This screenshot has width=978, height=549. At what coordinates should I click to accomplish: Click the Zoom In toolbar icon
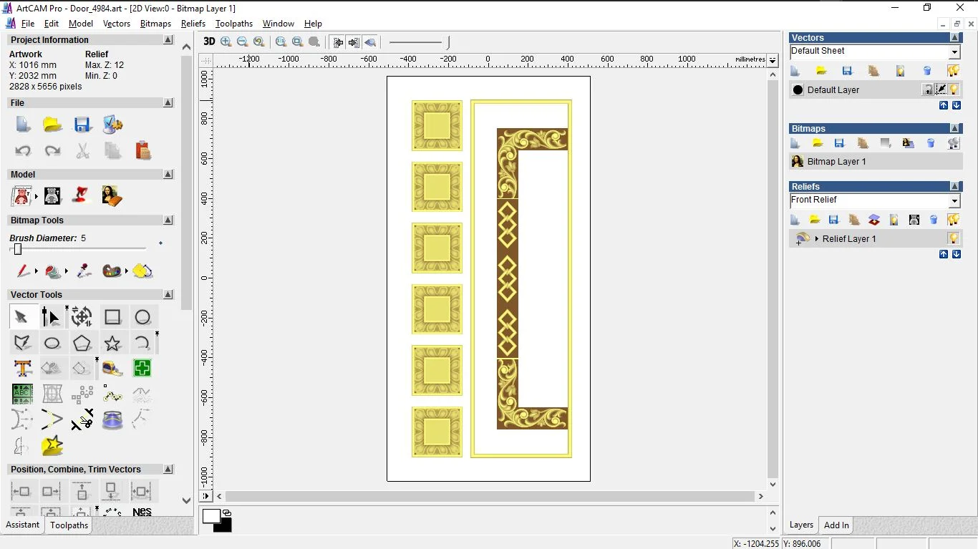(226, 42)
